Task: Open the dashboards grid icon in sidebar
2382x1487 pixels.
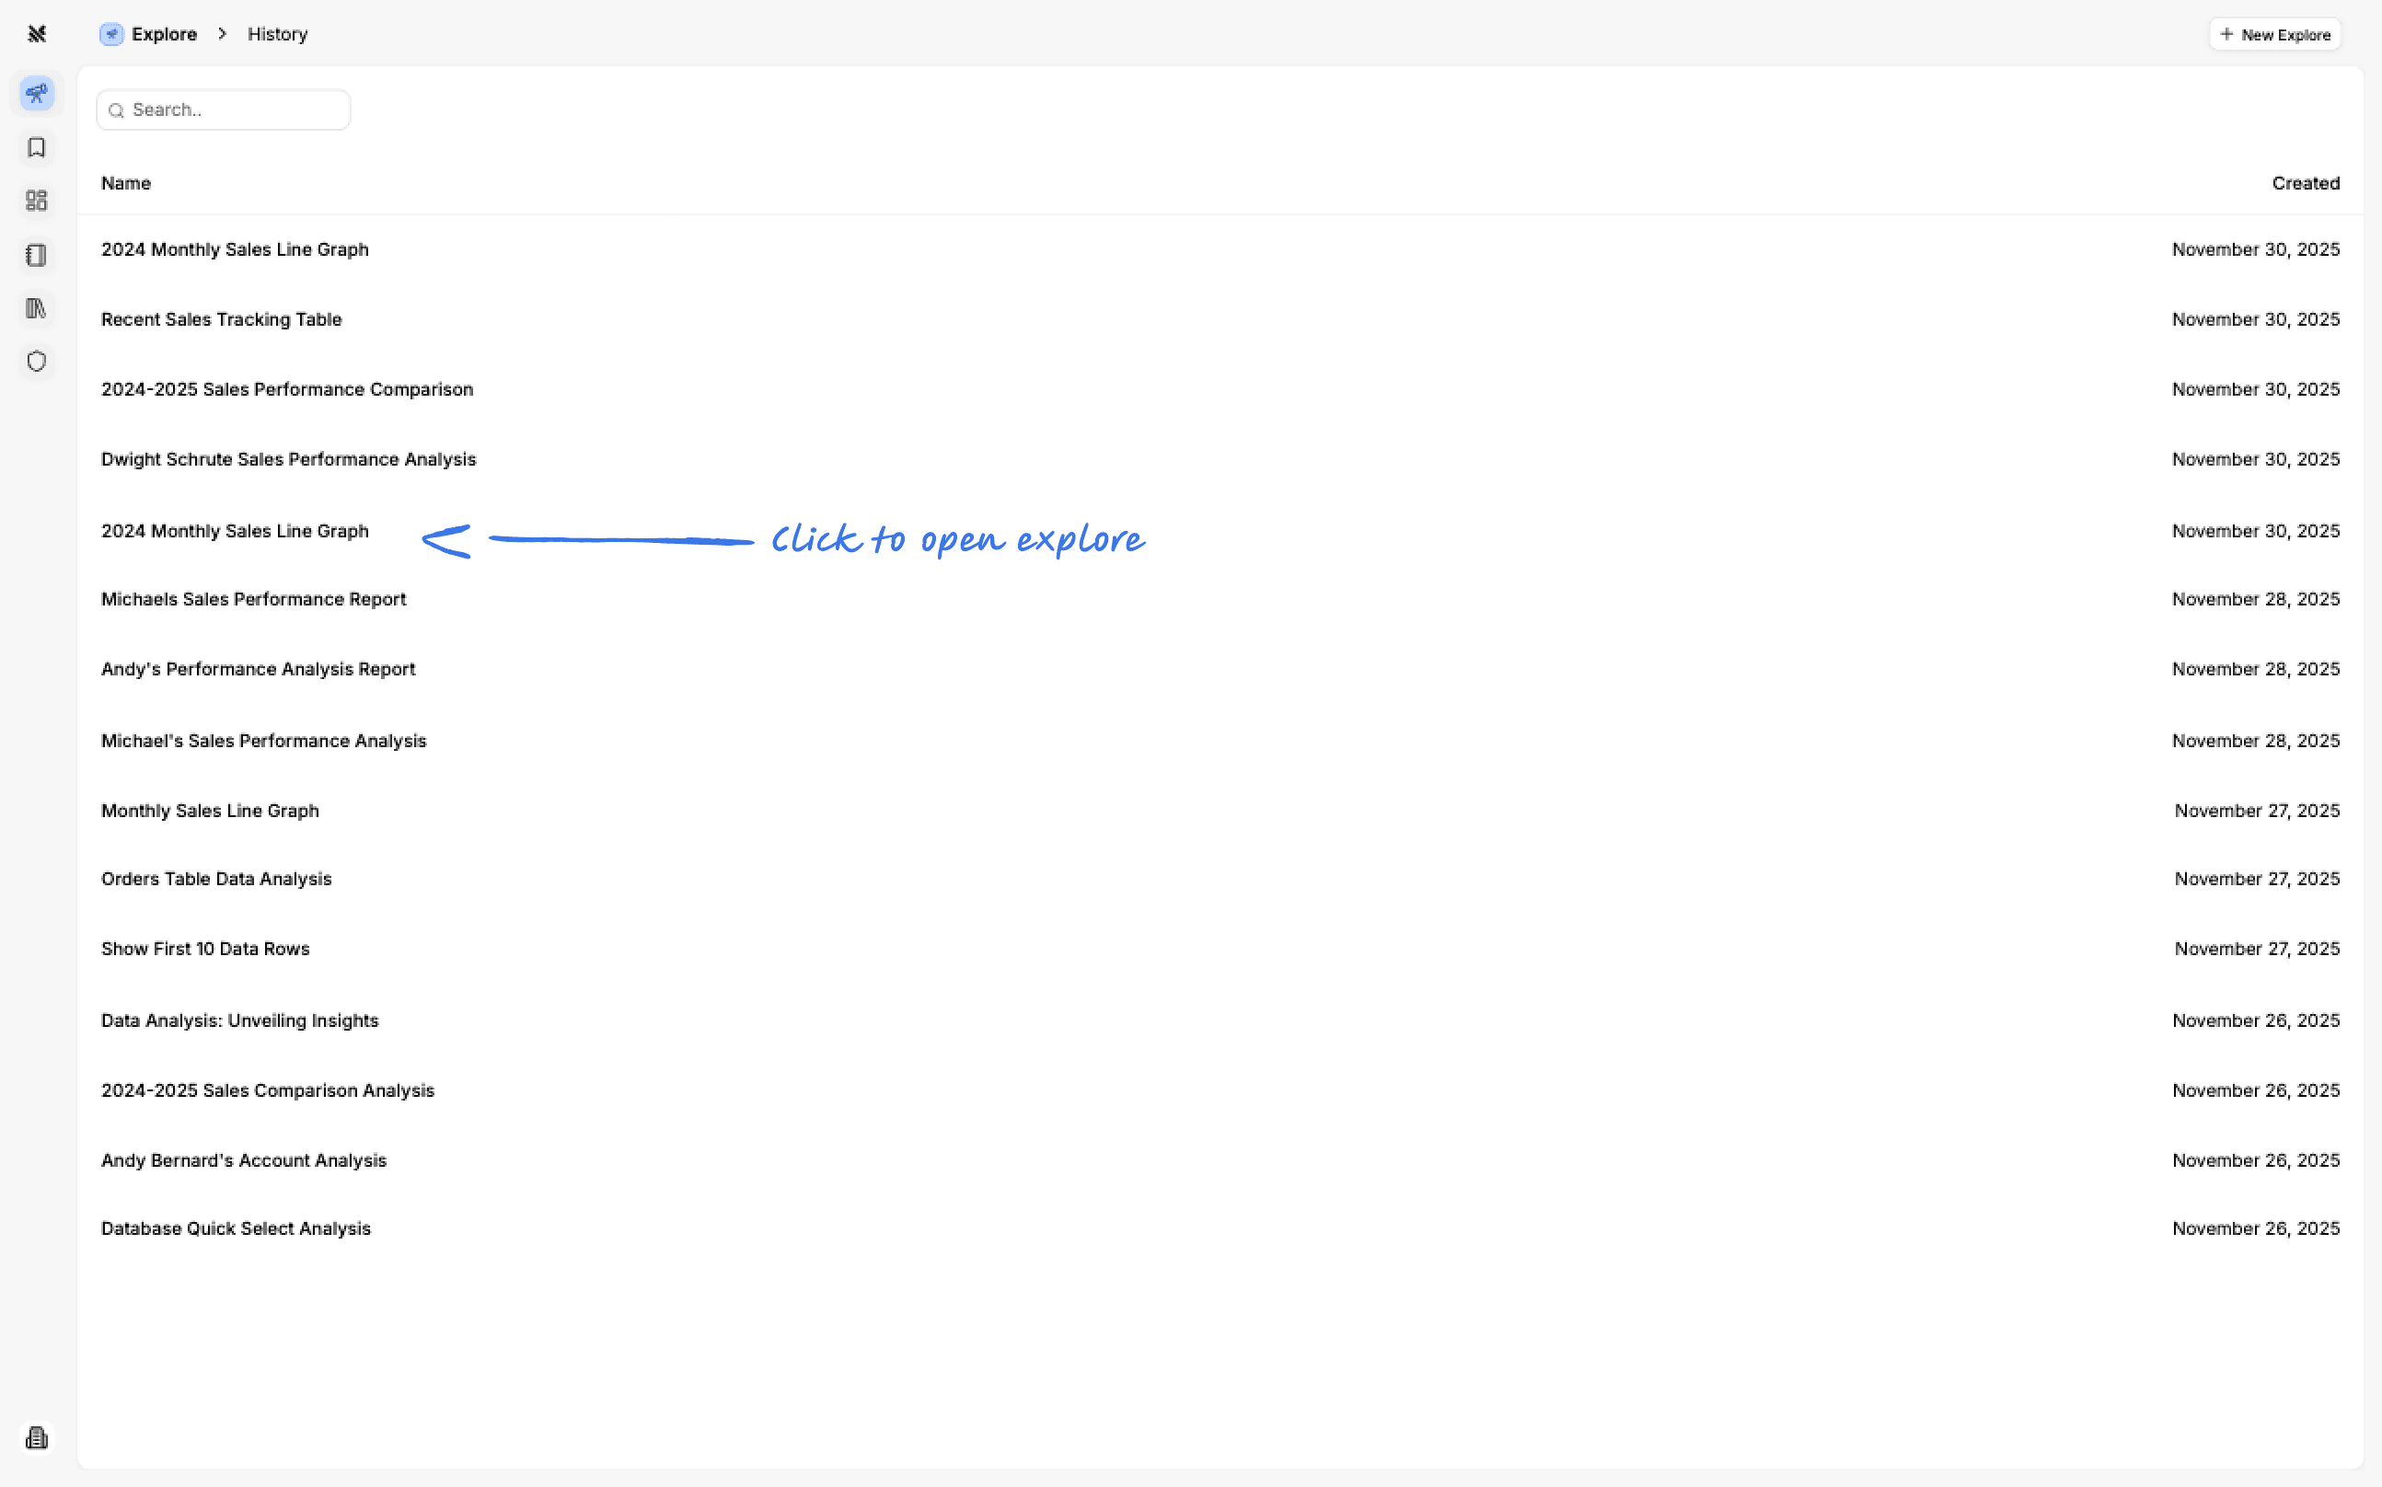Action: [37, 201]
